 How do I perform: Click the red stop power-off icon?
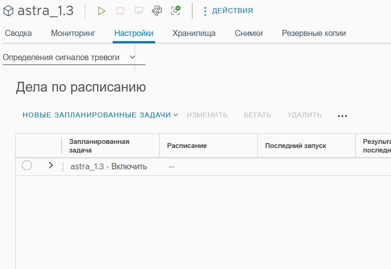(x=120, y=11)
